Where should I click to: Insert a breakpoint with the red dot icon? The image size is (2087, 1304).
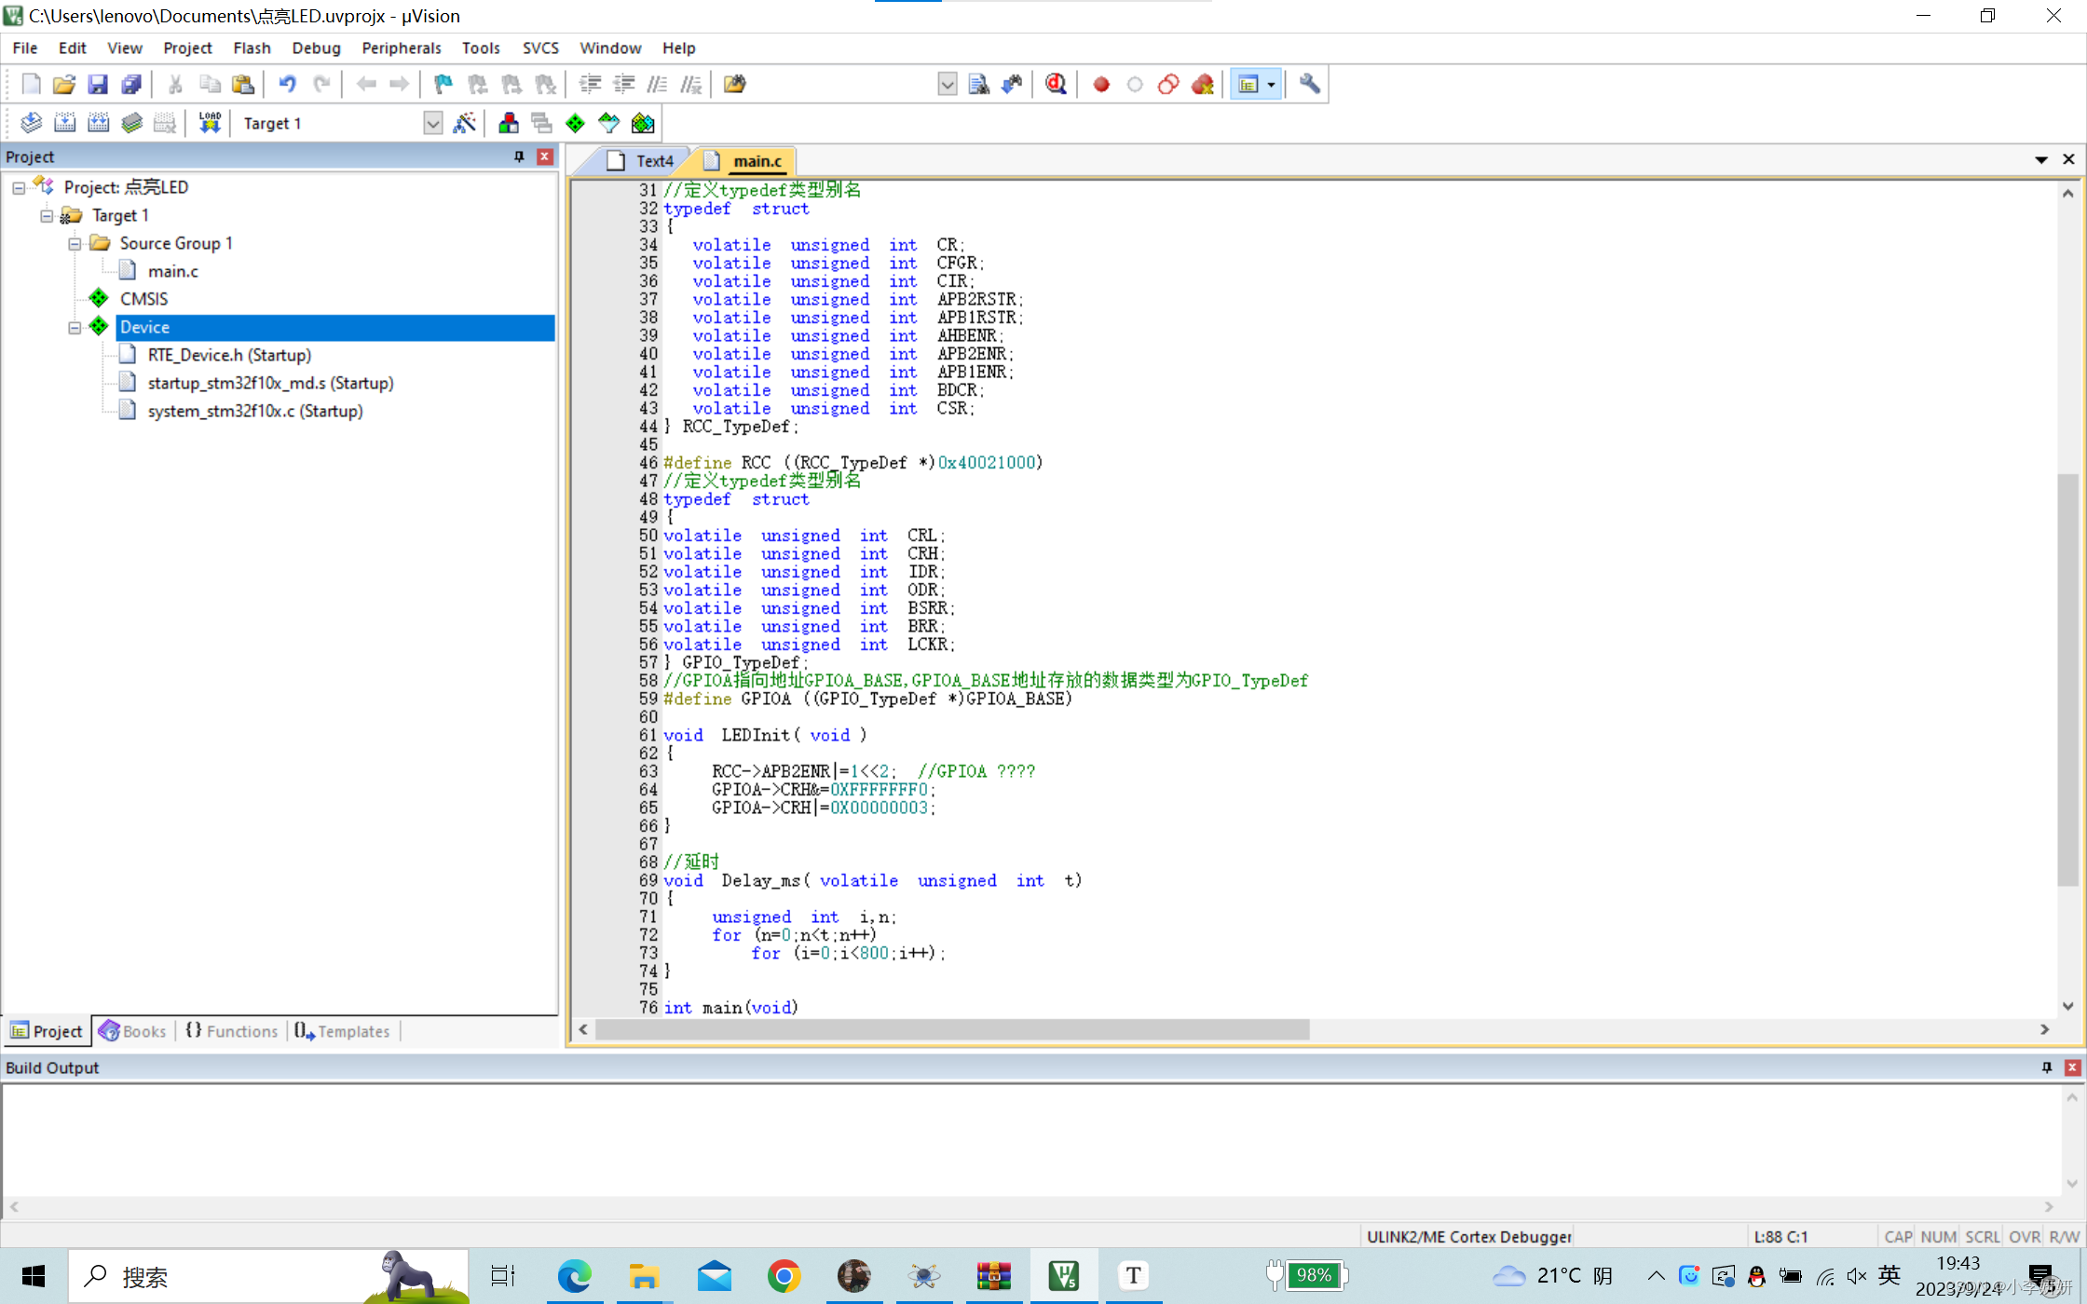point(1101,85)
